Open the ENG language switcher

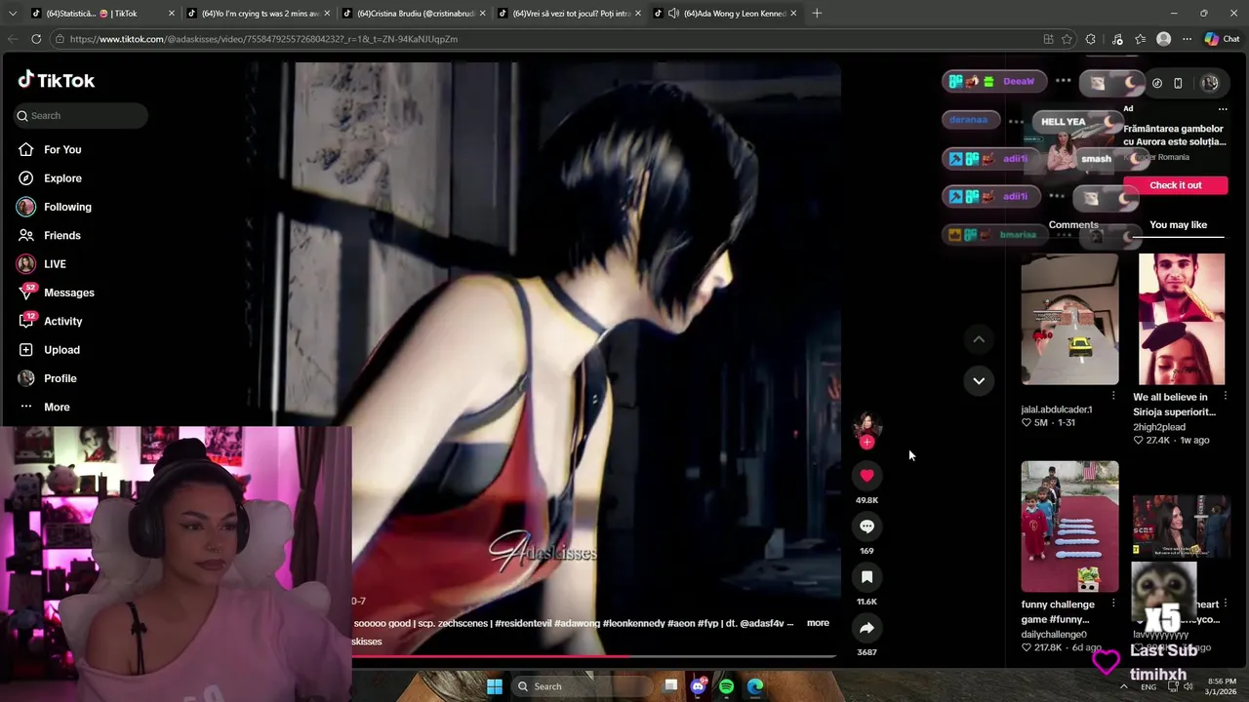[x=1148, y=686]
